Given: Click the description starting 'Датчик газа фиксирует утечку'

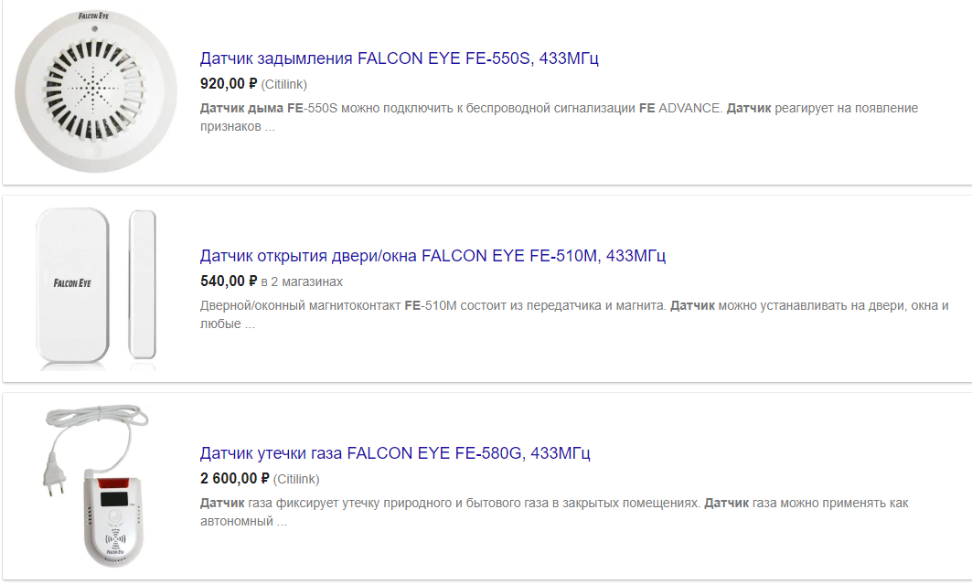Looking at the screenshot, I should tap(553, 512).
